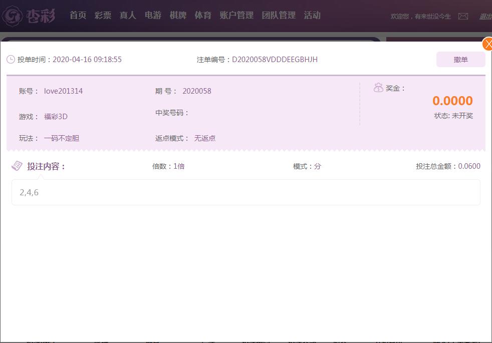This screenshot has height=343, width=492.
Task: Open the 真人 live casino menu
Action: [128, 15]
